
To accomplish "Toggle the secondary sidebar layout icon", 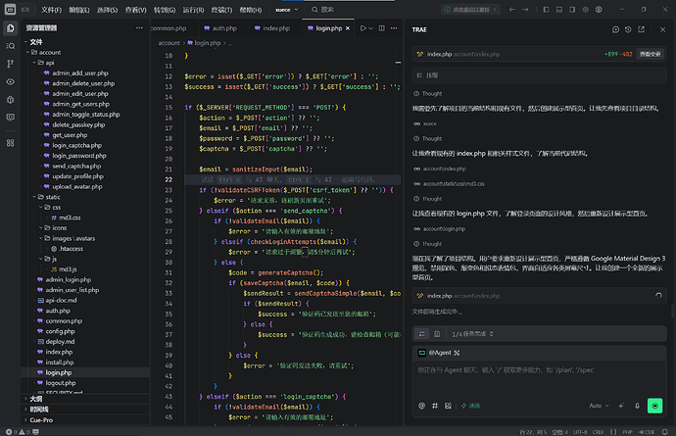I will pos(572,10).
